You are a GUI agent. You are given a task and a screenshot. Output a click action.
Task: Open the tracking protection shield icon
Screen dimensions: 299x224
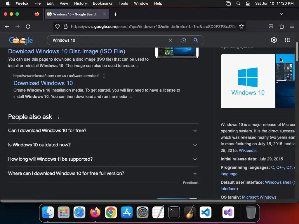(58, 27)
